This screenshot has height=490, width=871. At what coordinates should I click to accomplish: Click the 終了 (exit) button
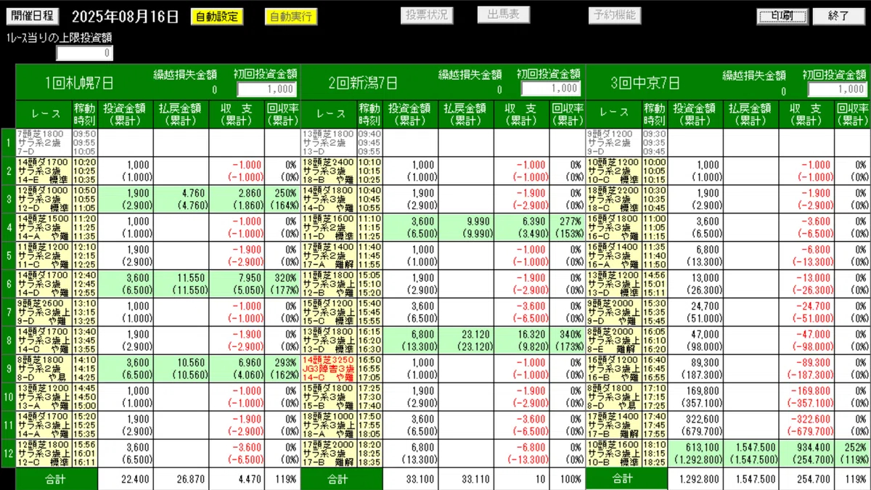point(838,15)
